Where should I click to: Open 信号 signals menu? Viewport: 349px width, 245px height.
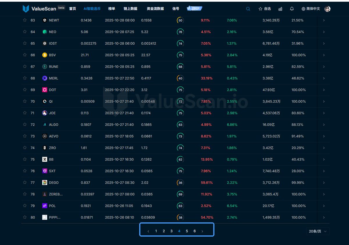176,9
